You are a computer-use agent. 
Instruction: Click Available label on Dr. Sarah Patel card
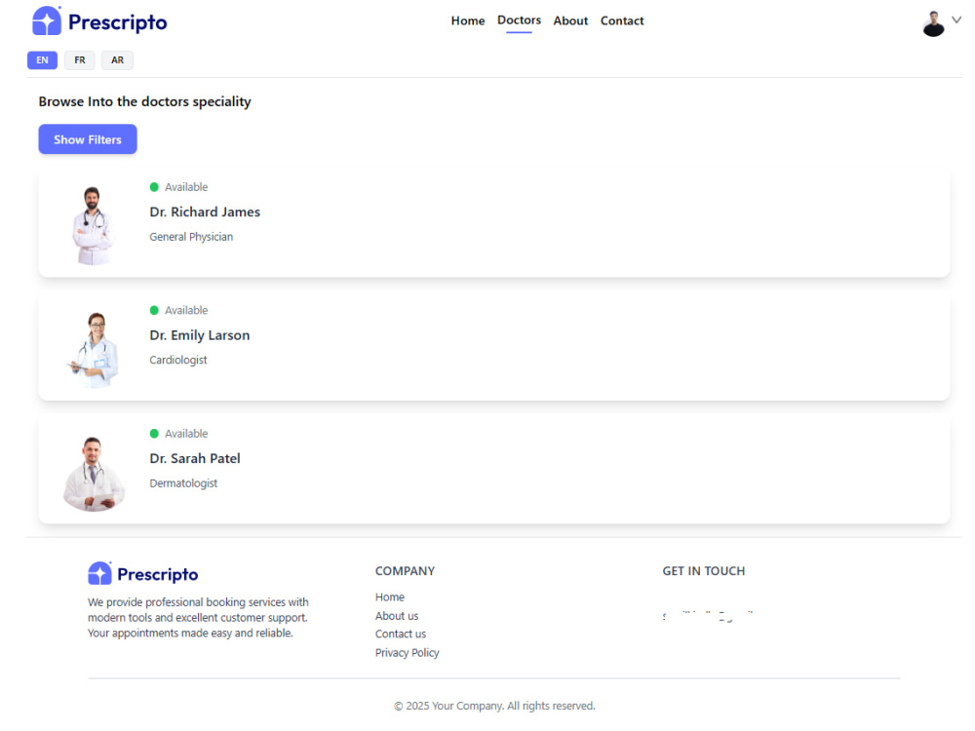click(x=186, y=434)
